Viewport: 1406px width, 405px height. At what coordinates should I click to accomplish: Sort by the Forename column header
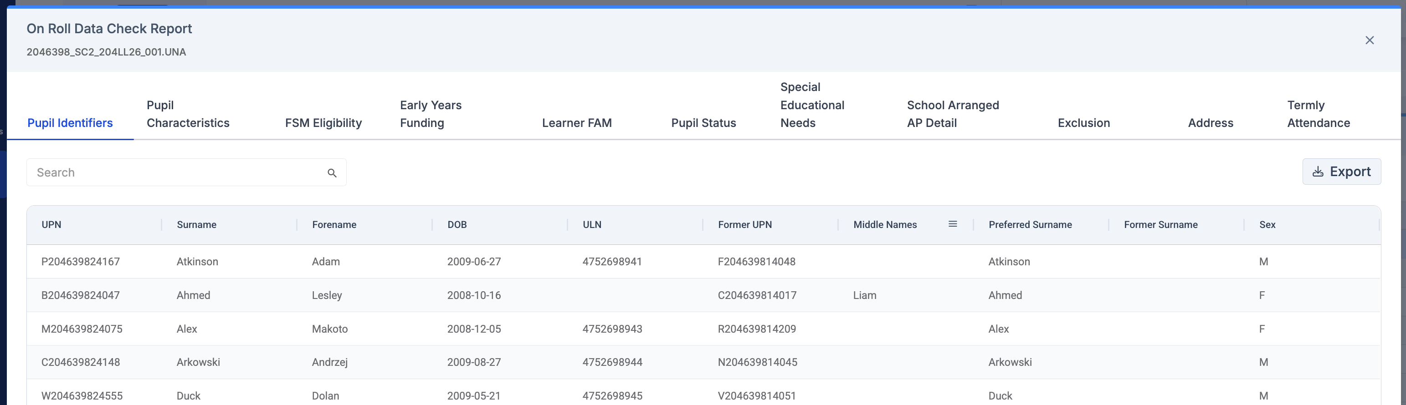334,225
